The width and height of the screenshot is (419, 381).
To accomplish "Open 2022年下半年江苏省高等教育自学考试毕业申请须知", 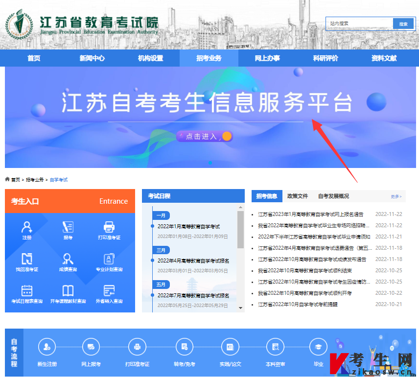I will tap(314, 237).
